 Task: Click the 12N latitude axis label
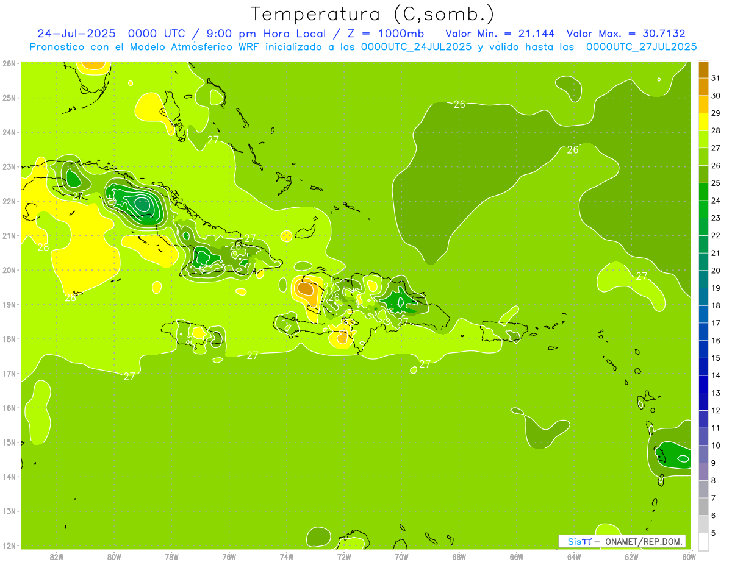point(9,545)
